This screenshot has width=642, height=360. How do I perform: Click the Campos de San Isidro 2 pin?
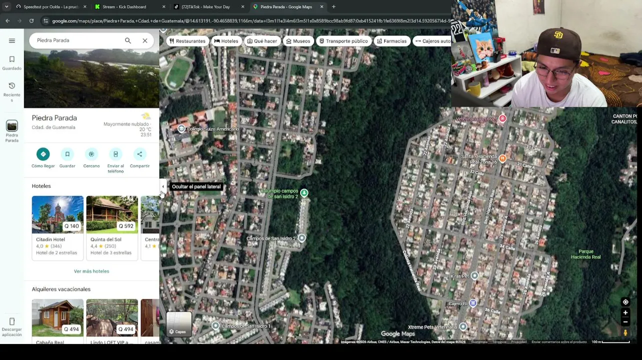(x=302, y=238)
